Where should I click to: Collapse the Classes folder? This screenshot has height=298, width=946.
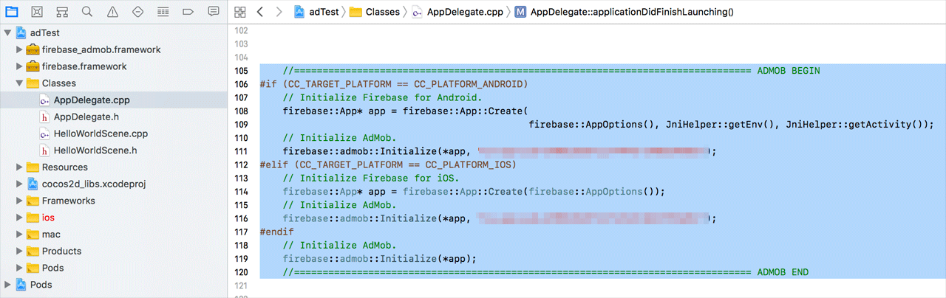point(20,83)
